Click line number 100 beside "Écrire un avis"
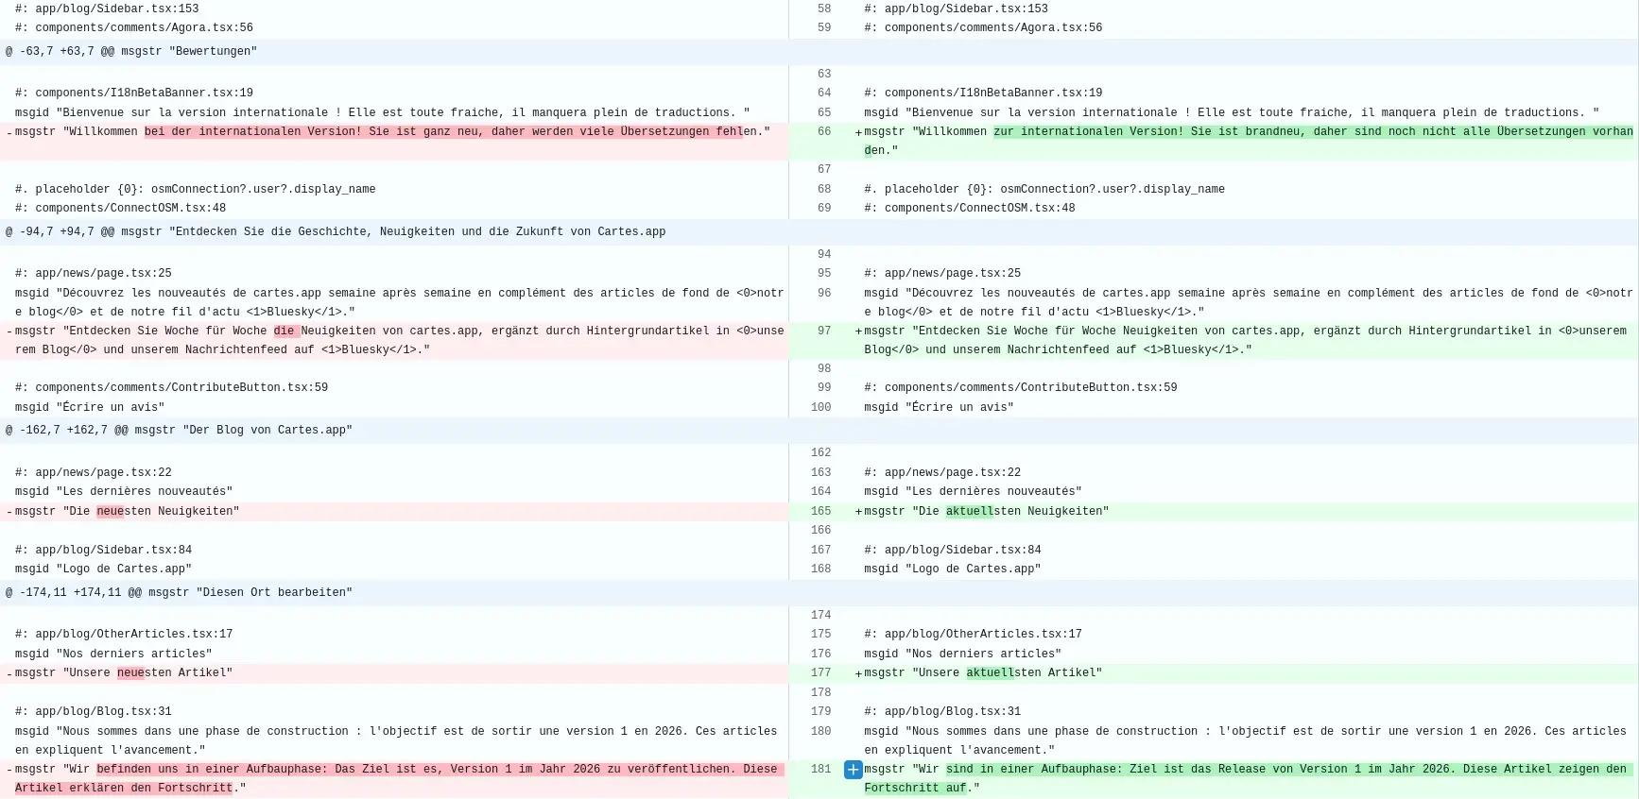1639x799 pixels. coord(820,408)
